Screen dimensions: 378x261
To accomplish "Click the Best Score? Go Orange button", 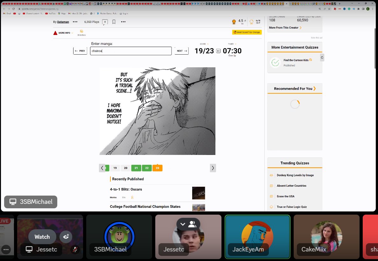I will coord(247,32).
